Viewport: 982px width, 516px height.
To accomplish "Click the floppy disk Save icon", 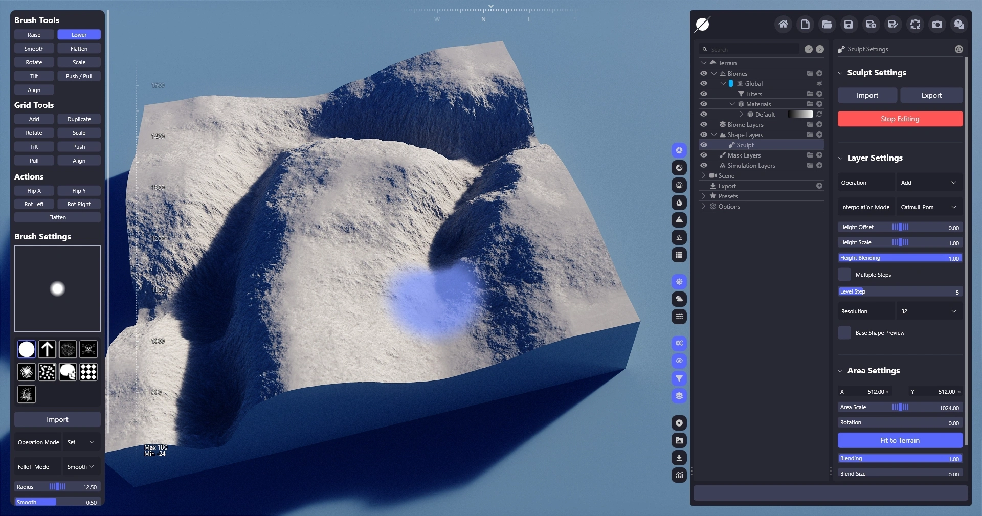I will (x=849, y=25).
